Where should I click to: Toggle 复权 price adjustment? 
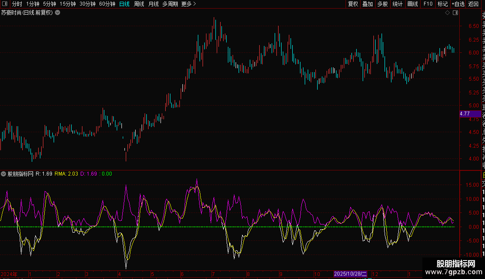point(353,4)
